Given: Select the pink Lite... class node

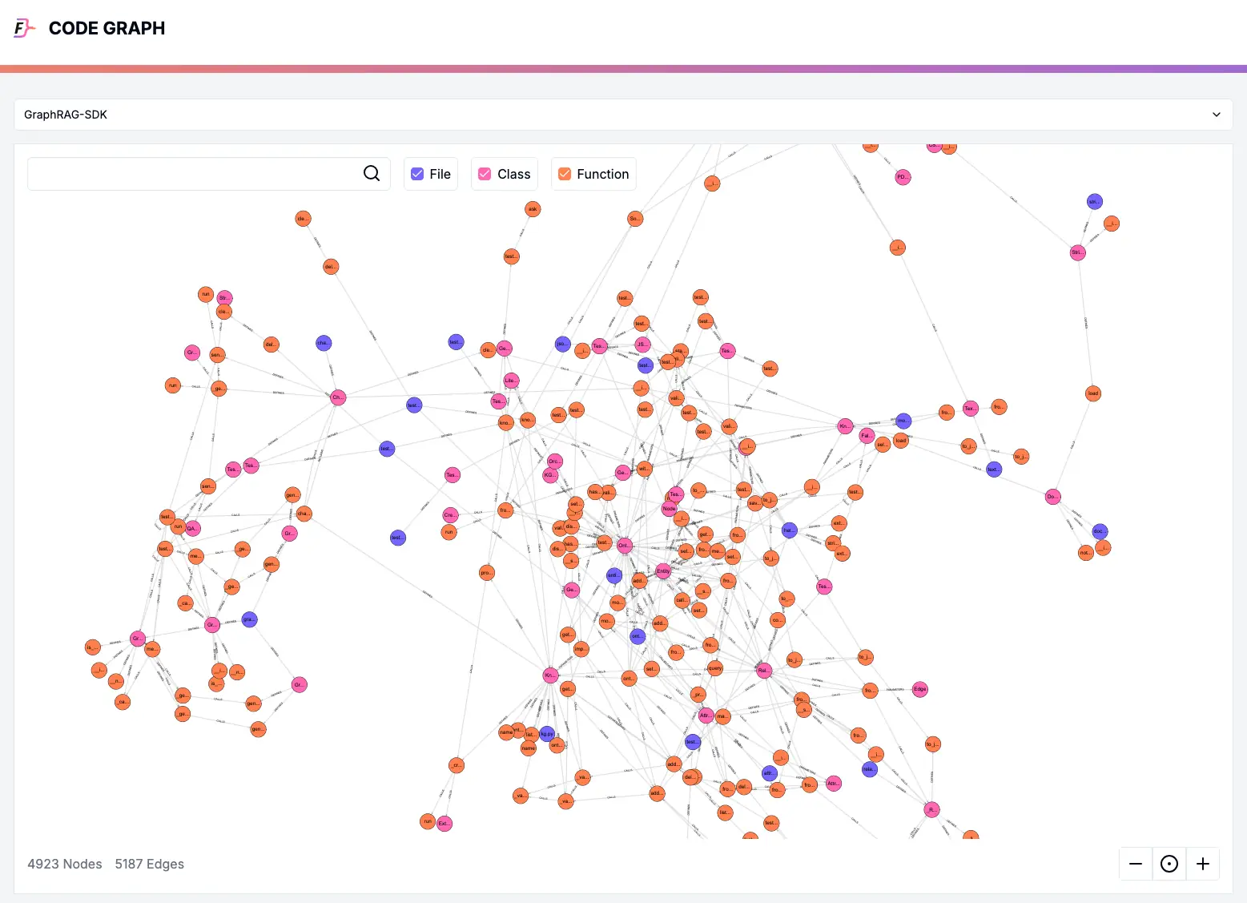Looking at the screenshot, I should click(x=511, y=381).
